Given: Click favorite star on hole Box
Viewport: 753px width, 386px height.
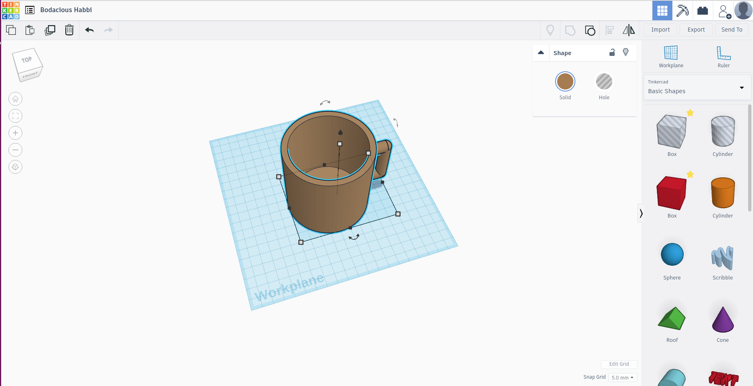Looking at the screenshot, I should (690, 113).
